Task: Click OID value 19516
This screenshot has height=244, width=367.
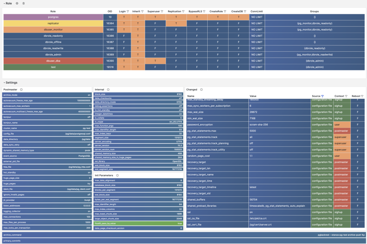Action: coord(110,67)
